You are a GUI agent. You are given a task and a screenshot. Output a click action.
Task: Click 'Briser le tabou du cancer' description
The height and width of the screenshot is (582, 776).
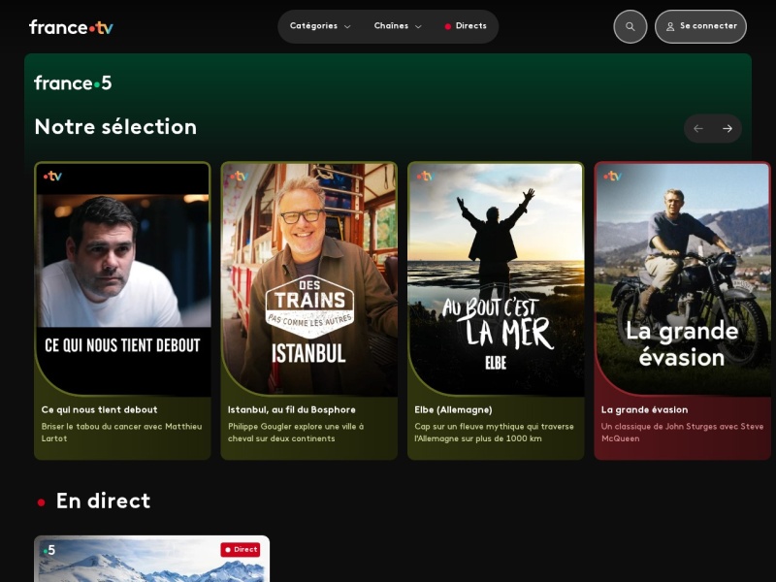pos(122,433)
